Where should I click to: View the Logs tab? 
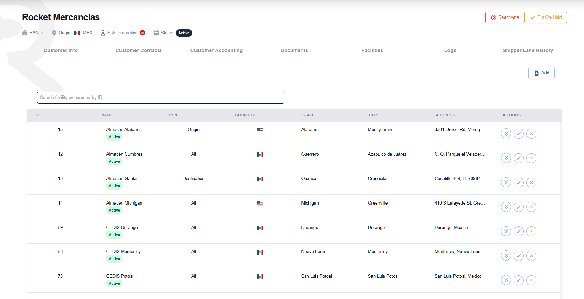click(450, 50)
